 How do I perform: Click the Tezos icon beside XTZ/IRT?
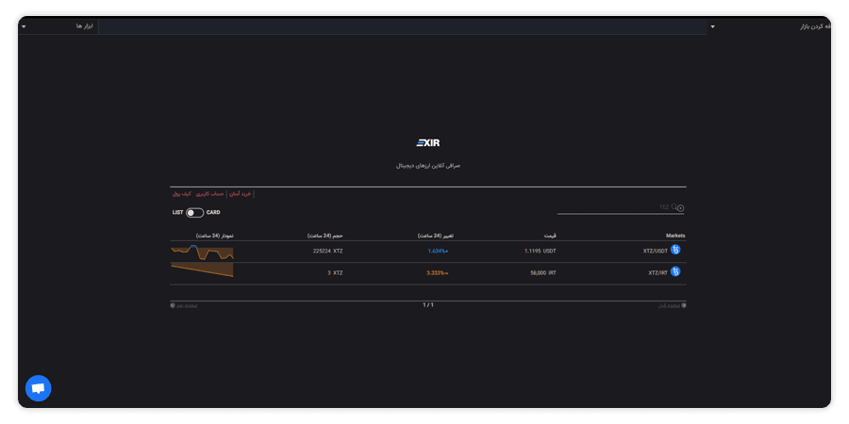point(675,271)
